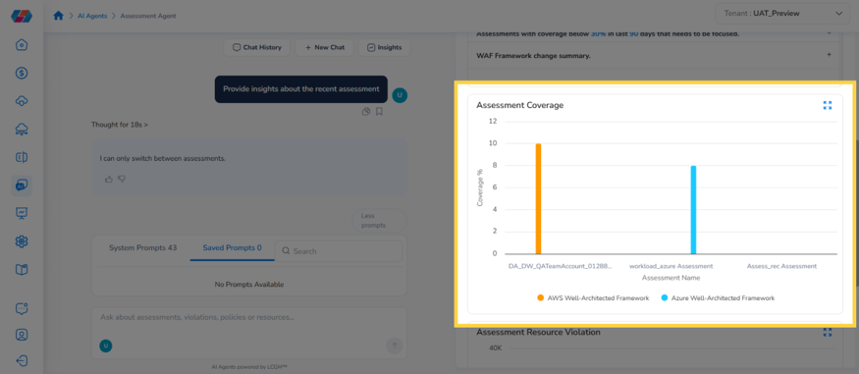Toggle Azure Well-Architected Framework legend series
Screen dimensions: 859x374
point(718,297)
